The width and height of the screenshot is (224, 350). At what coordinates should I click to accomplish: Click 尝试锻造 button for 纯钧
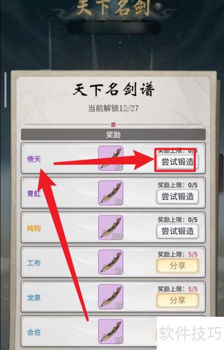[177, 231]
